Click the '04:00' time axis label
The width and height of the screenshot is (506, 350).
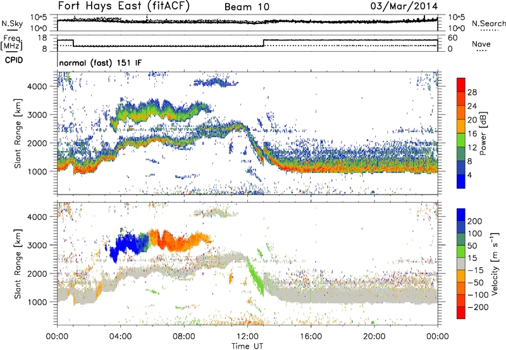tap(120, 337)
